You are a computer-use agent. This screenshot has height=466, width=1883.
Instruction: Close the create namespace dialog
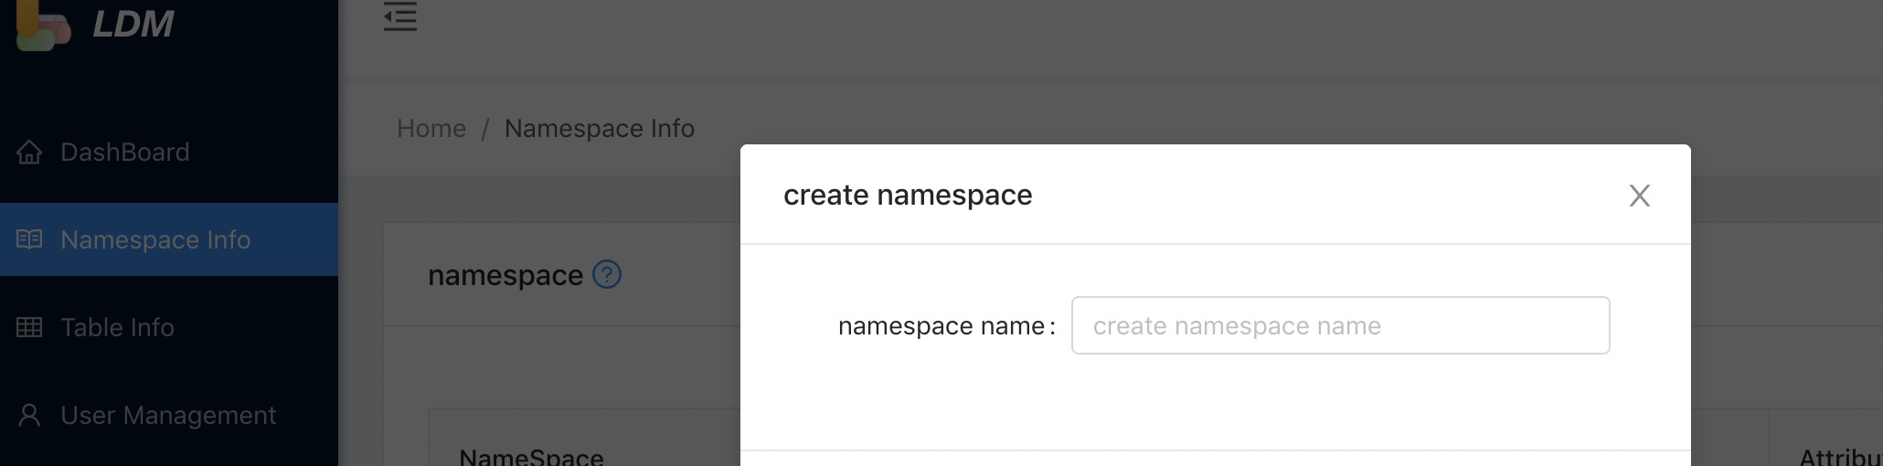[x=1639, y=196]
